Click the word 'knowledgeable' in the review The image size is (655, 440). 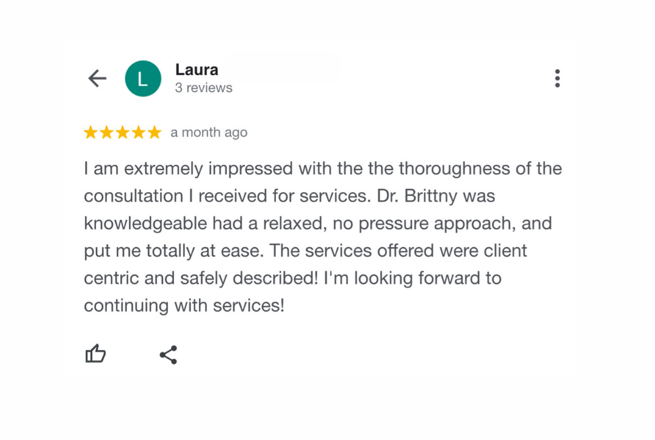click(146, 224)
